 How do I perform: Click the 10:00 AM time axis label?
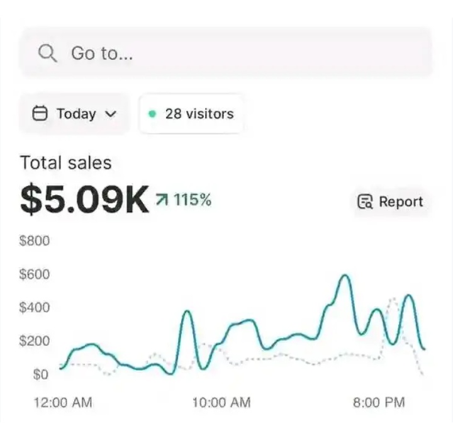click(x=221, y=402)
